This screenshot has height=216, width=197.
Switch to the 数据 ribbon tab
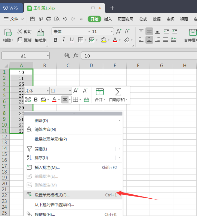[x=157, y=19]
